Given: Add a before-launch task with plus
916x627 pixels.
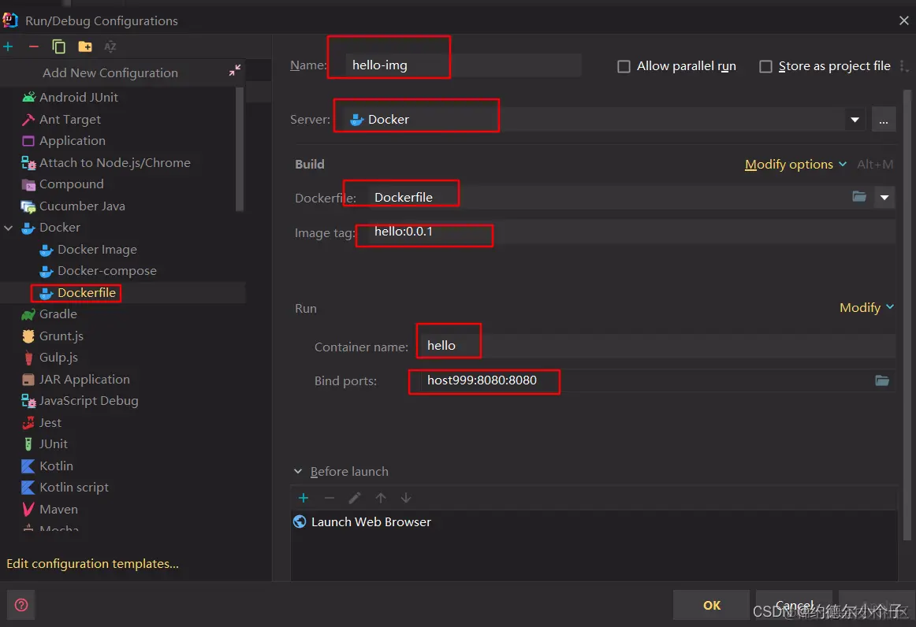Looking at the screenshot, I should pyautogui.click(x=303, y=498).
